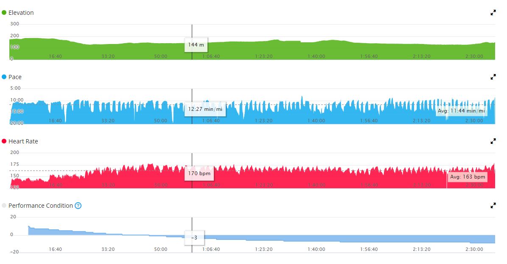Open the Performance Condition help popup
Viewport: 507px width, 264px height.
[78, 206]
